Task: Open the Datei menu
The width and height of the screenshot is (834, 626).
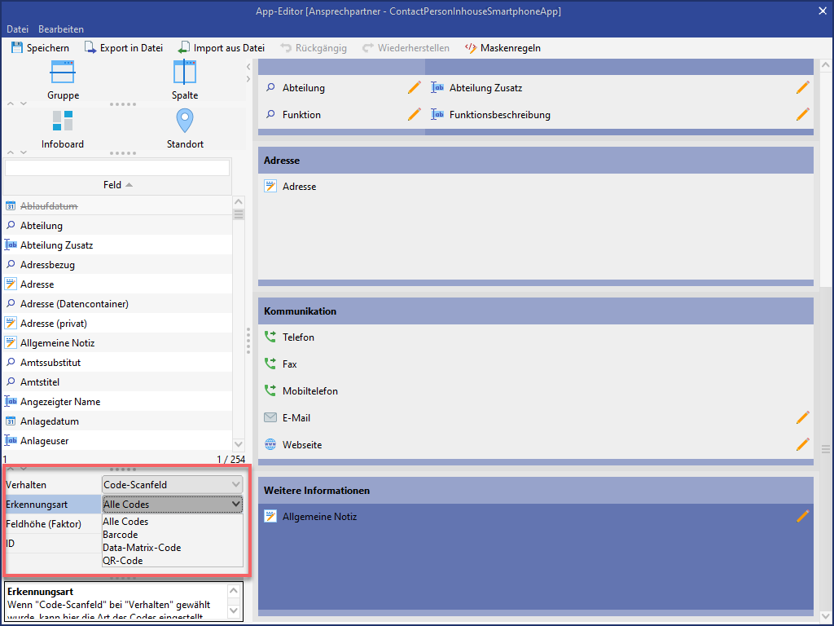Action: click(17, 29)
